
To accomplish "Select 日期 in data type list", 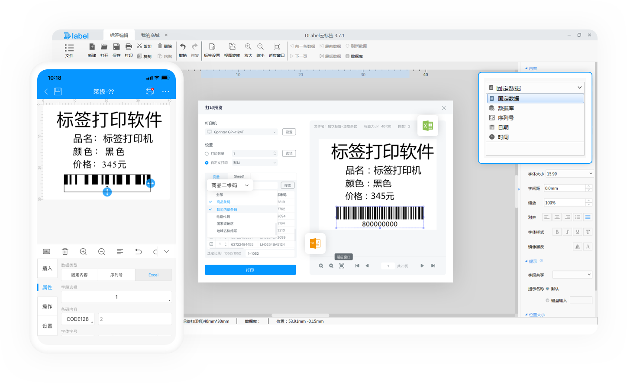I will coord(536,127).
